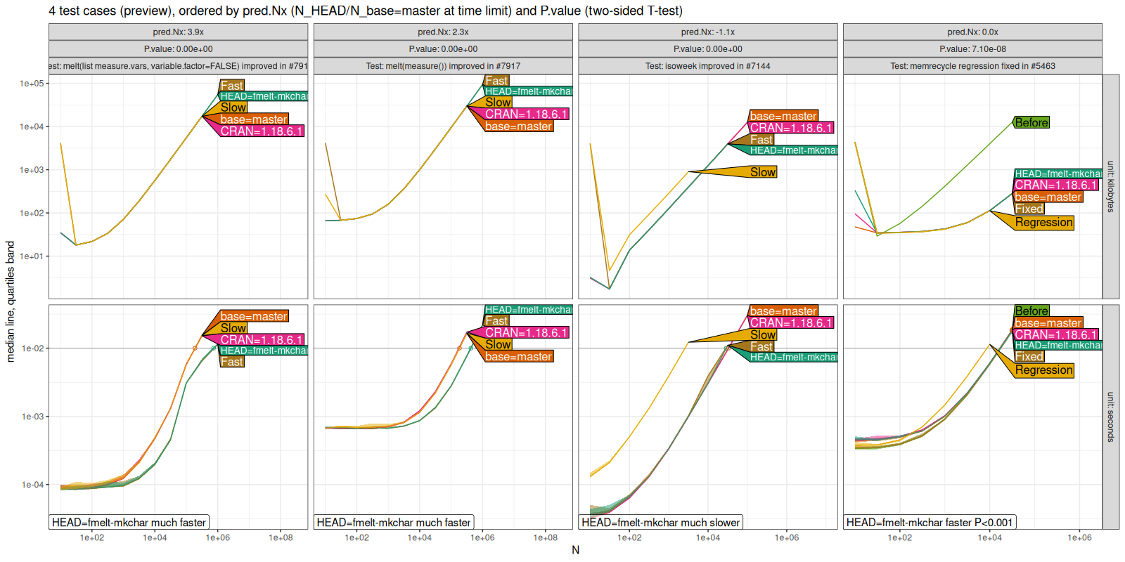
Task: Click "HEAD=fmelt-mkchar much faster" under the #7917 test
Action: coord(394,522)
